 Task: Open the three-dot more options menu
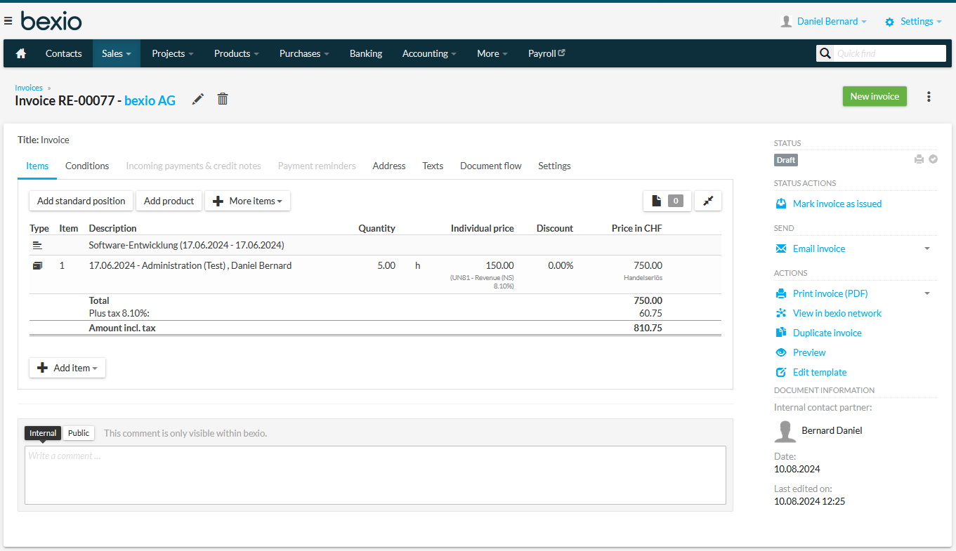(x=929, y=97)
